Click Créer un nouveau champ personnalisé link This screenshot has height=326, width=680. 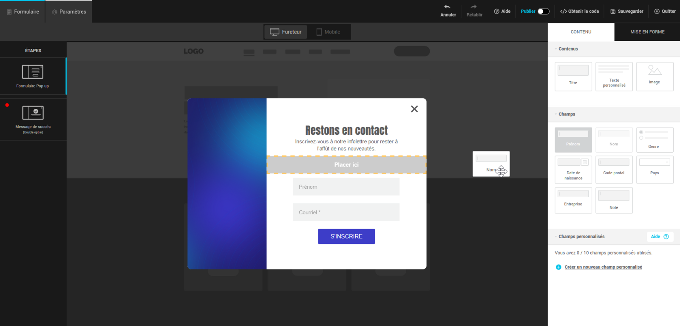[603, 267]
